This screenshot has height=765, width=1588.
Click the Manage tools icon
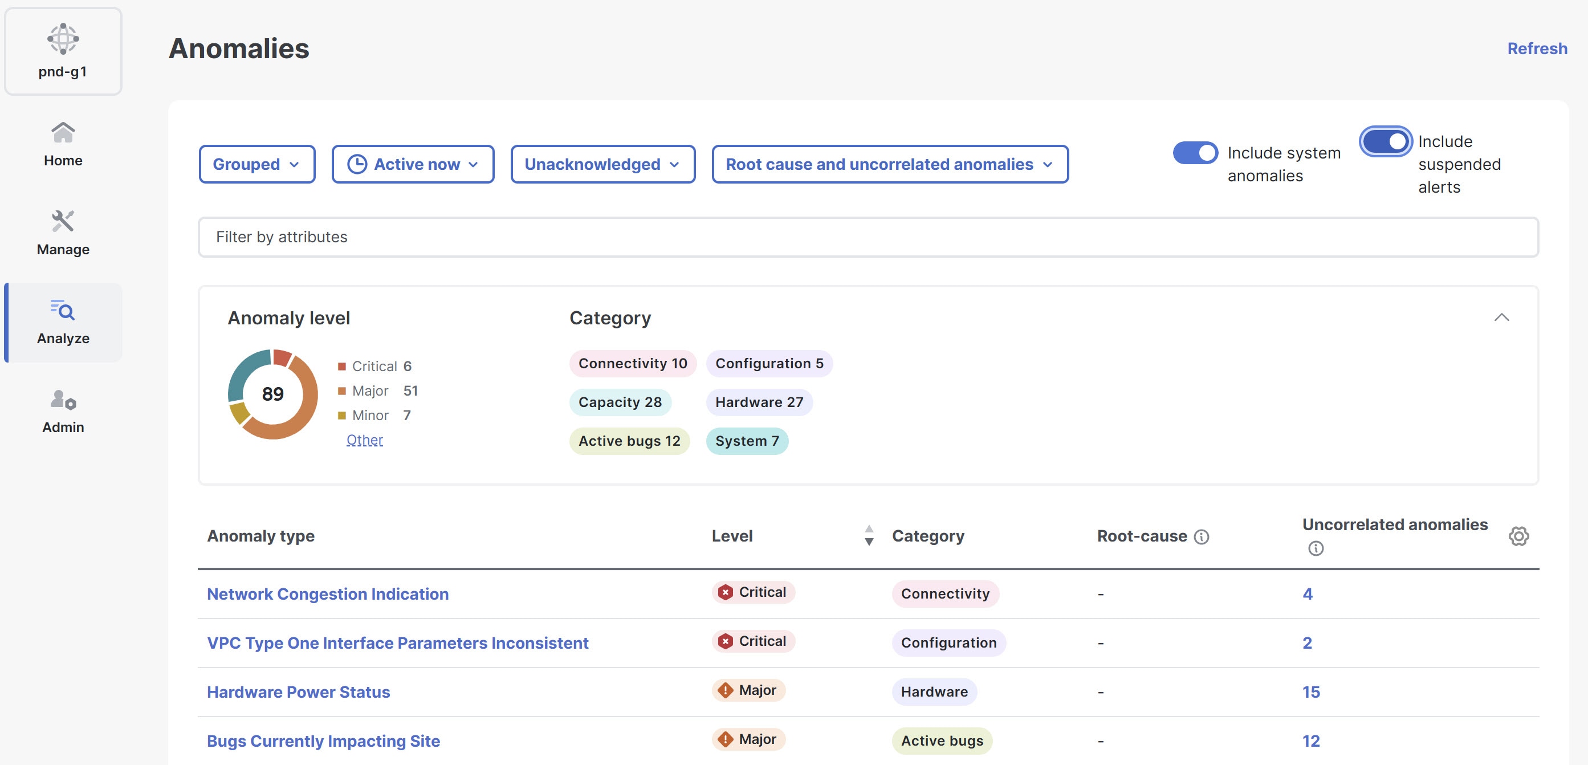(x=63, y=221)
